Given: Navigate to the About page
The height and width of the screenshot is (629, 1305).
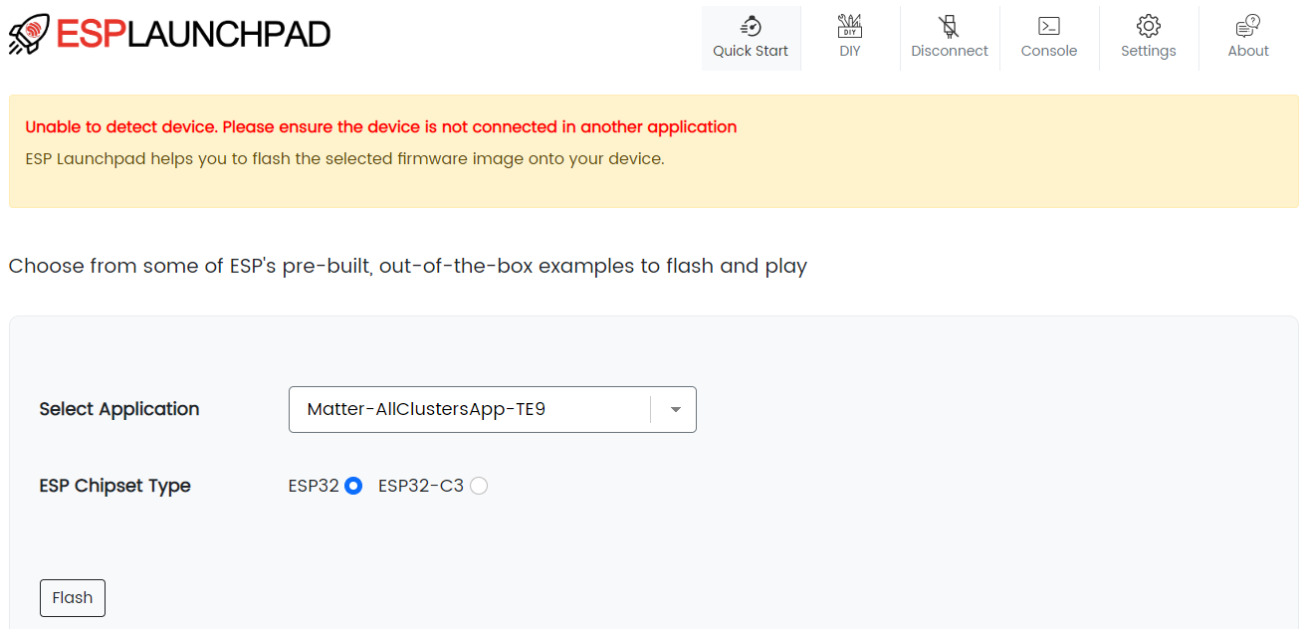Looking at the screenshot, I should pyautogui.click(x=1247, y=38).
